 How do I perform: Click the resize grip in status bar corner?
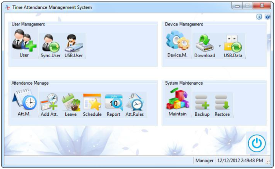click(268, 162)
